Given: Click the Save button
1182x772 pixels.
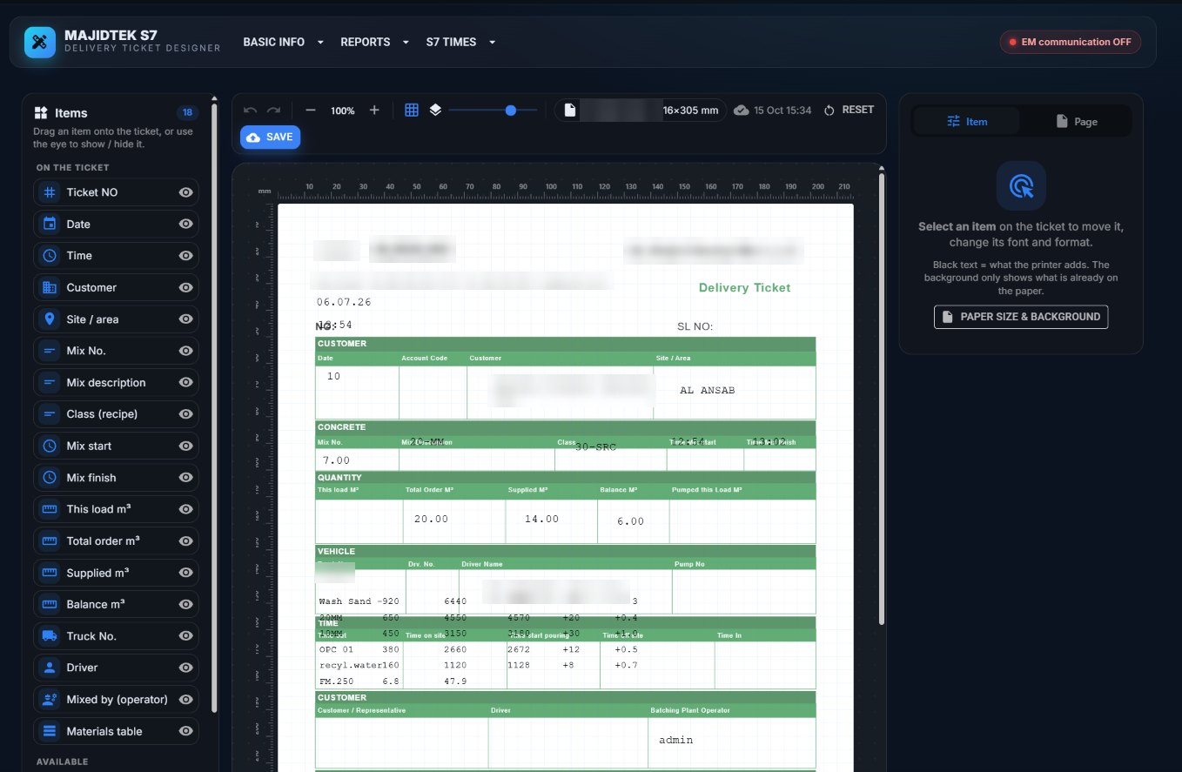Looking at the screenshot, I should point(270,138).
